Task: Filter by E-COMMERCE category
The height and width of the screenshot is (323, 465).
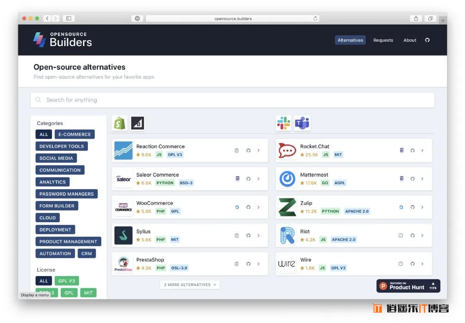Action: point(74,134)
